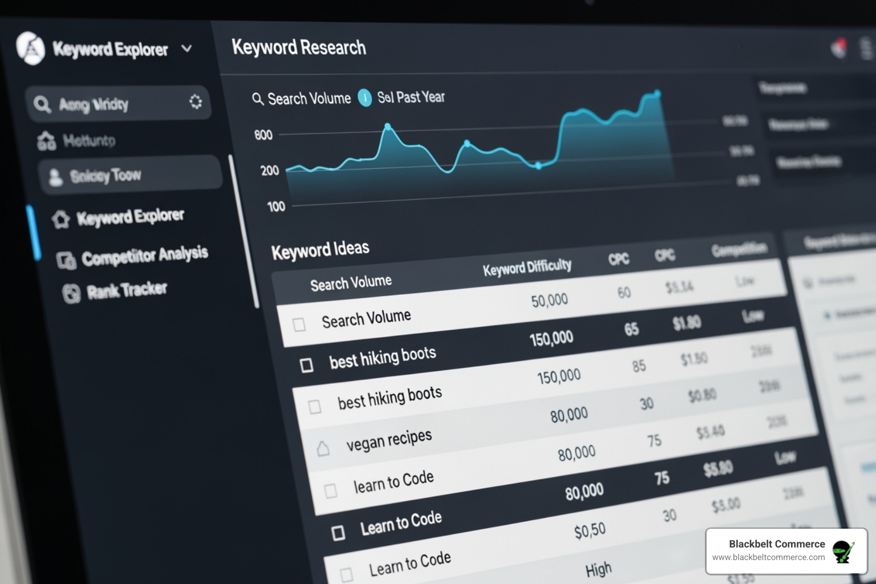Click the Search Volume column header
876x584 pixels.
pos(351,283)
